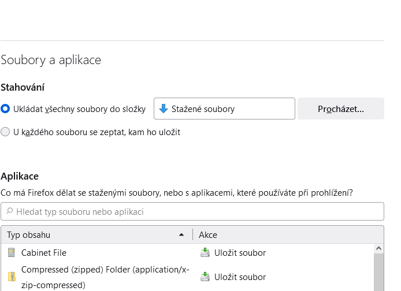
Task: Click the zipped folder type icon
Action: [12, 277]
